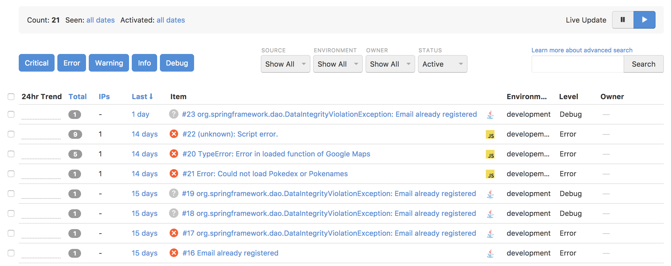Open the Owner Show All dropdown
Screen dimensions: 671x266
(x=390, y=64)
